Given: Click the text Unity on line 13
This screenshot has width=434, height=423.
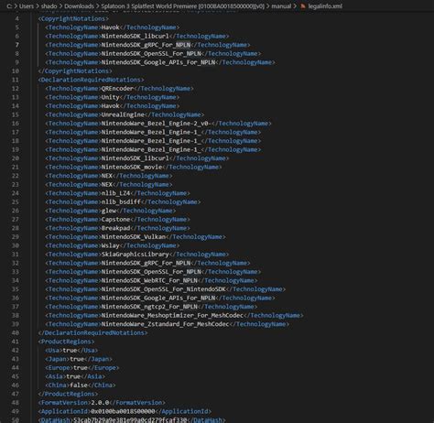Looking at the screenshot, I should 110,97.
